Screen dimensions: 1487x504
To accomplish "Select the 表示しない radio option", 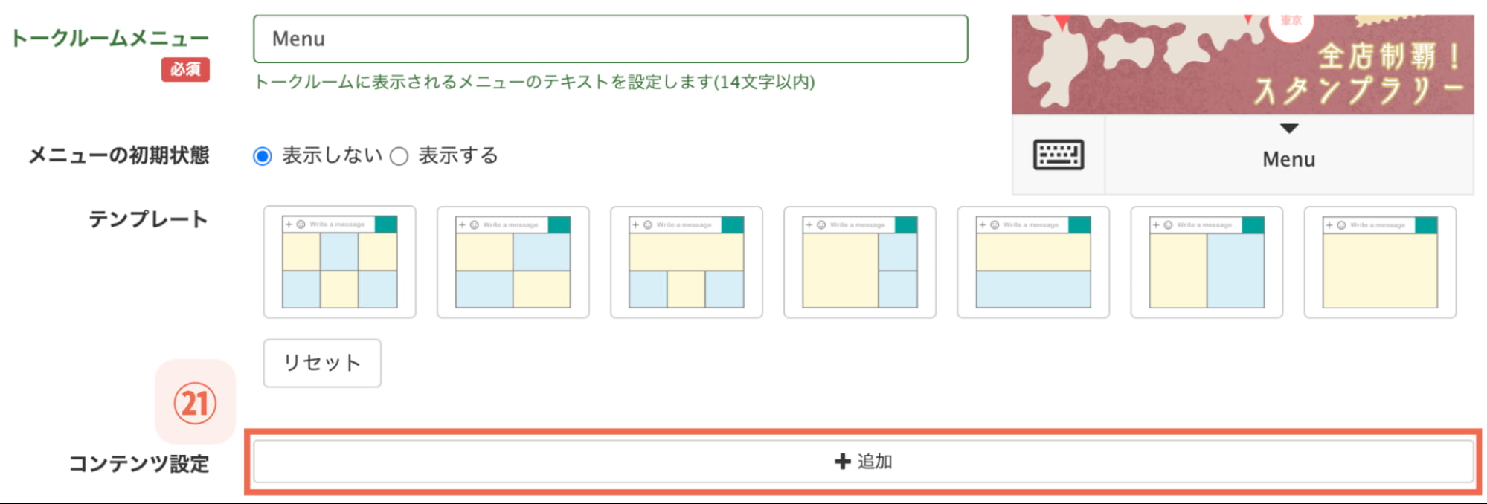I will pos(261,155).
